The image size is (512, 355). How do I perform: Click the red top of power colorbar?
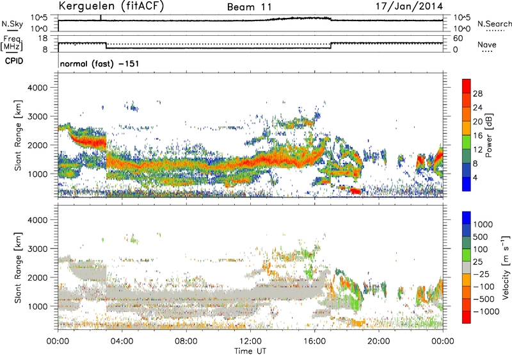[467, 86]
